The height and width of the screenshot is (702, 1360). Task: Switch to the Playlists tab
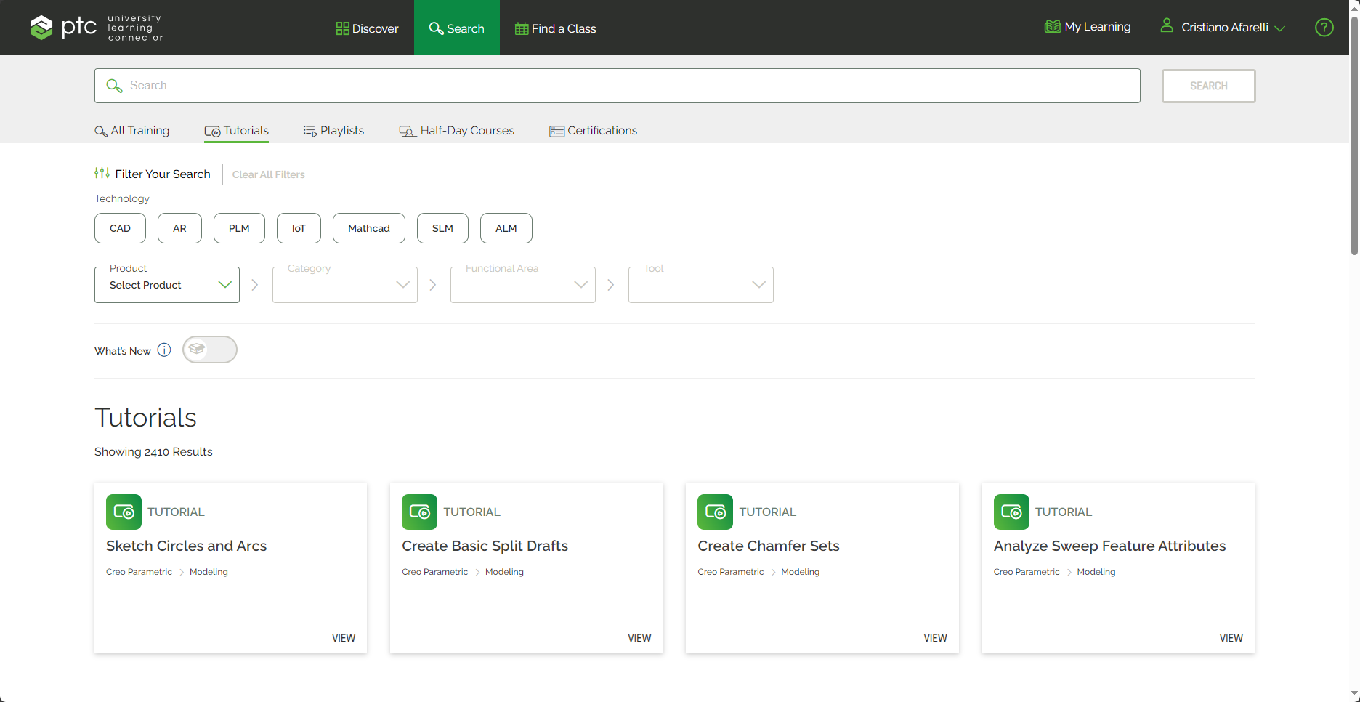click(333, 130)
